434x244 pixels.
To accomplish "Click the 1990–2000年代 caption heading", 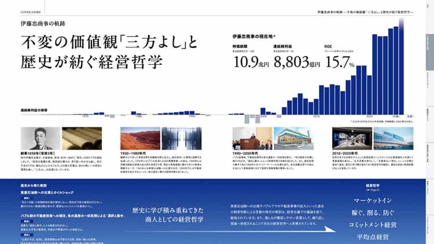I will [245, 153].
